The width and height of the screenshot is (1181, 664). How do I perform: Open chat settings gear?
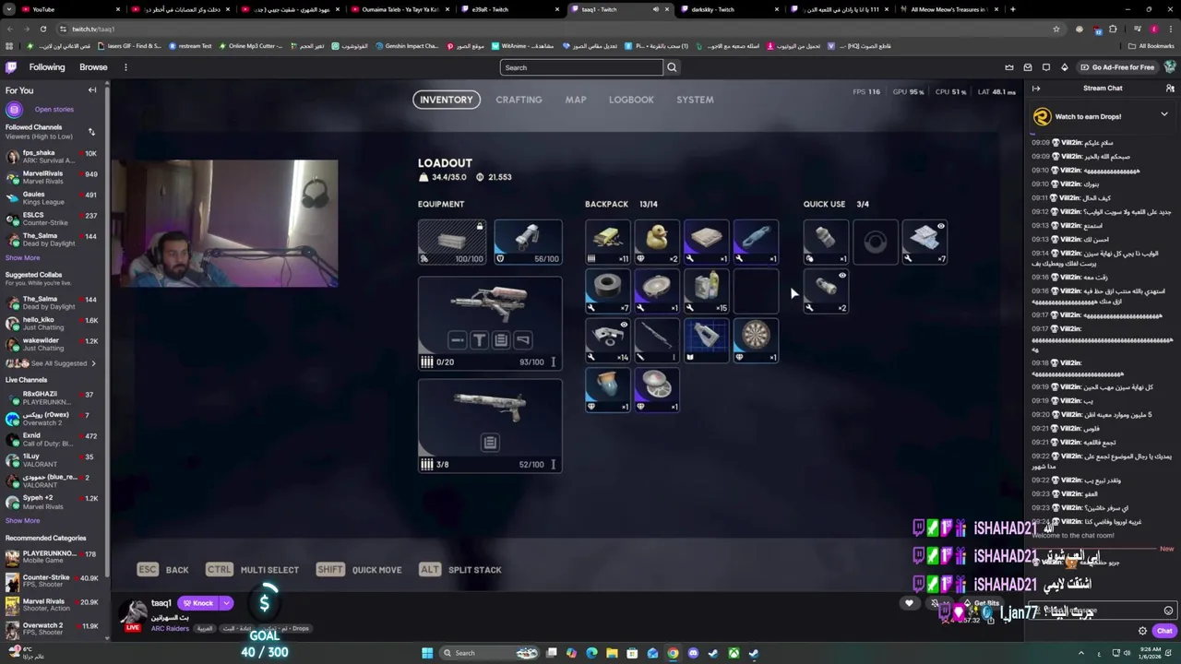point(1142,631)
